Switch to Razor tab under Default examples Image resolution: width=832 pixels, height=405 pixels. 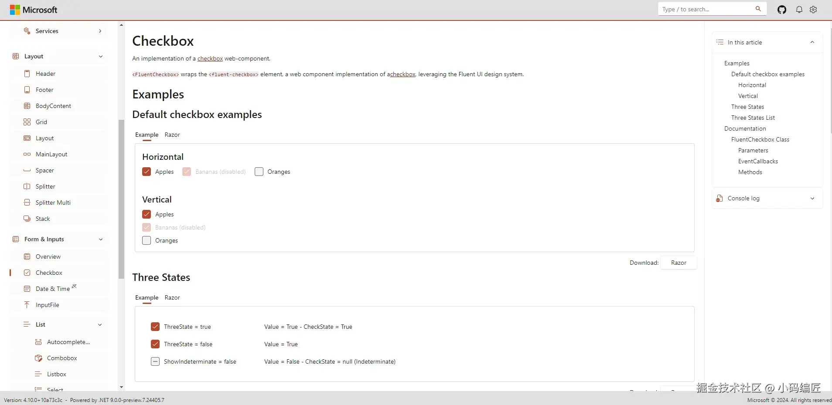click(x=172, y=135)
